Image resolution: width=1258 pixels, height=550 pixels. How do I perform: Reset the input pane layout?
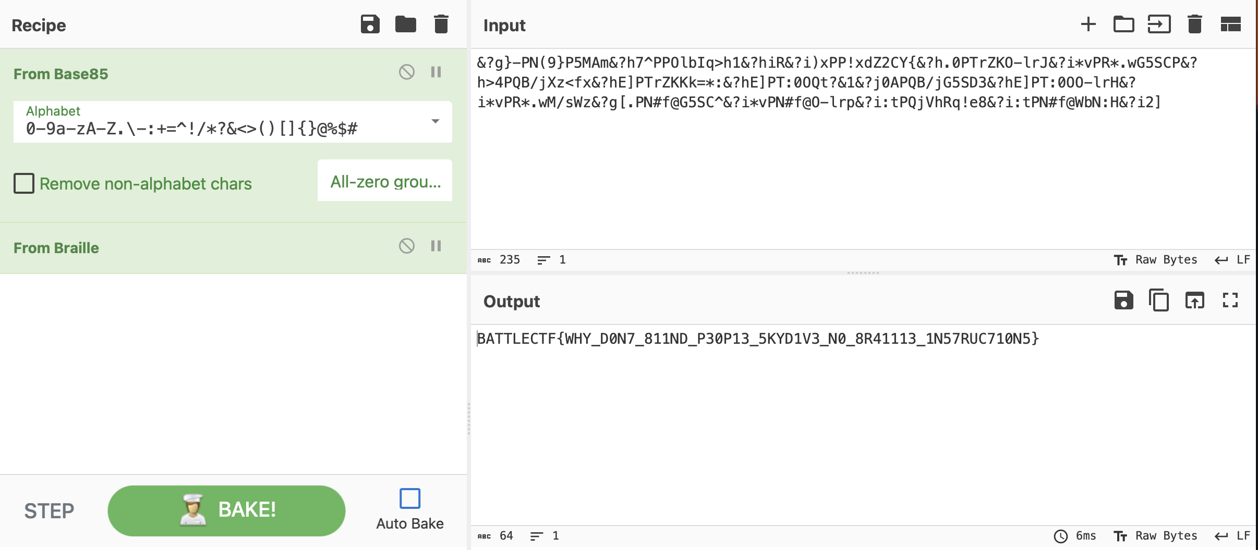tap(1230, 24)
